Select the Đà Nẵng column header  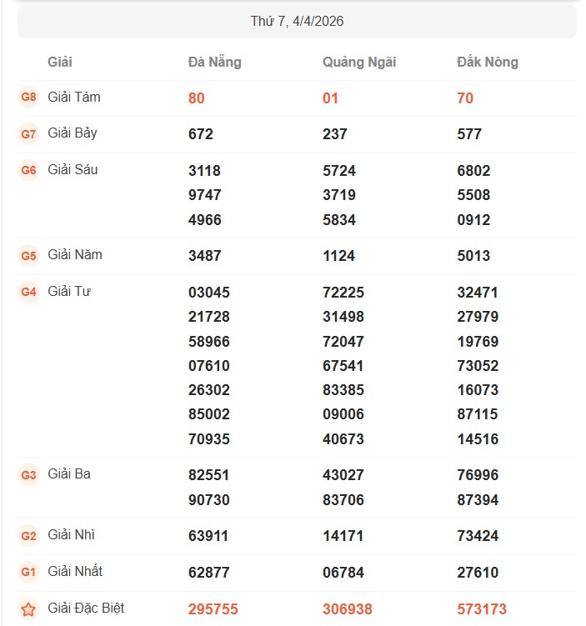214,63
